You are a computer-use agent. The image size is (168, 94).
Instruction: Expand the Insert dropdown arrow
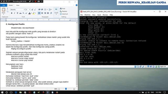point(56,14)
